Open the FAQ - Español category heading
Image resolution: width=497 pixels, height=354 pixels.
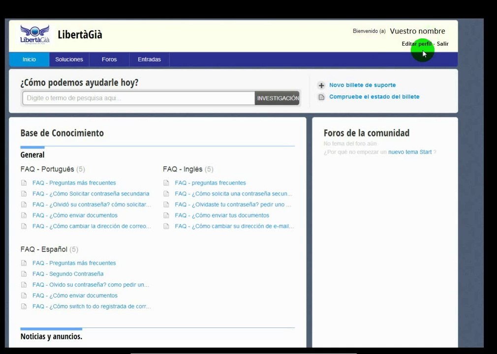pyautogui.click(x=44, y=249)
